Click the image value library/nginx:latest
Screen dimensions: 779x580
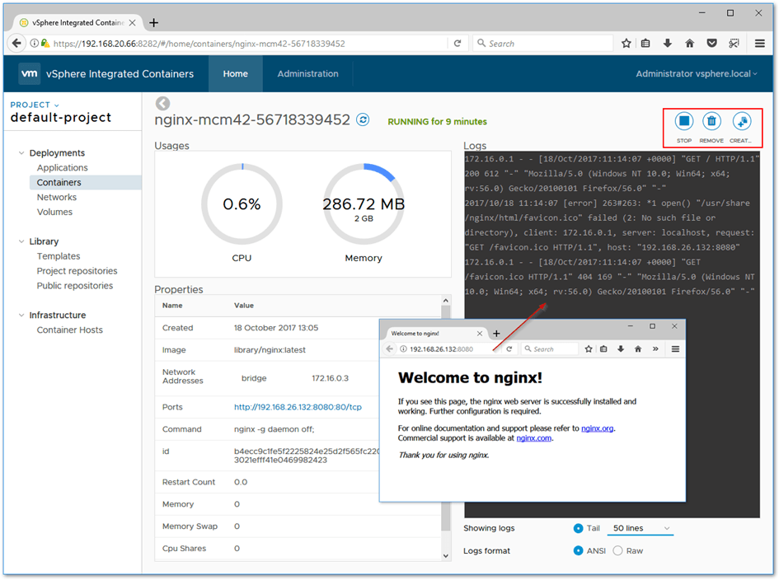tap(270, 349)
